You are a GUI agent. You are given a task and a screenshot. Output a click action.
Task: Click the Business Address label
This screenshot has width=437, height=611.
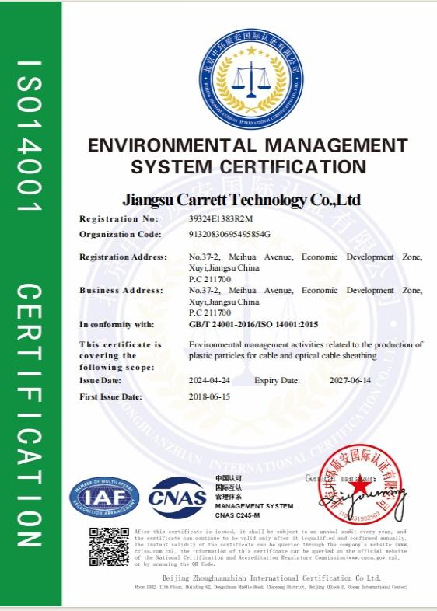coord(121,290)
